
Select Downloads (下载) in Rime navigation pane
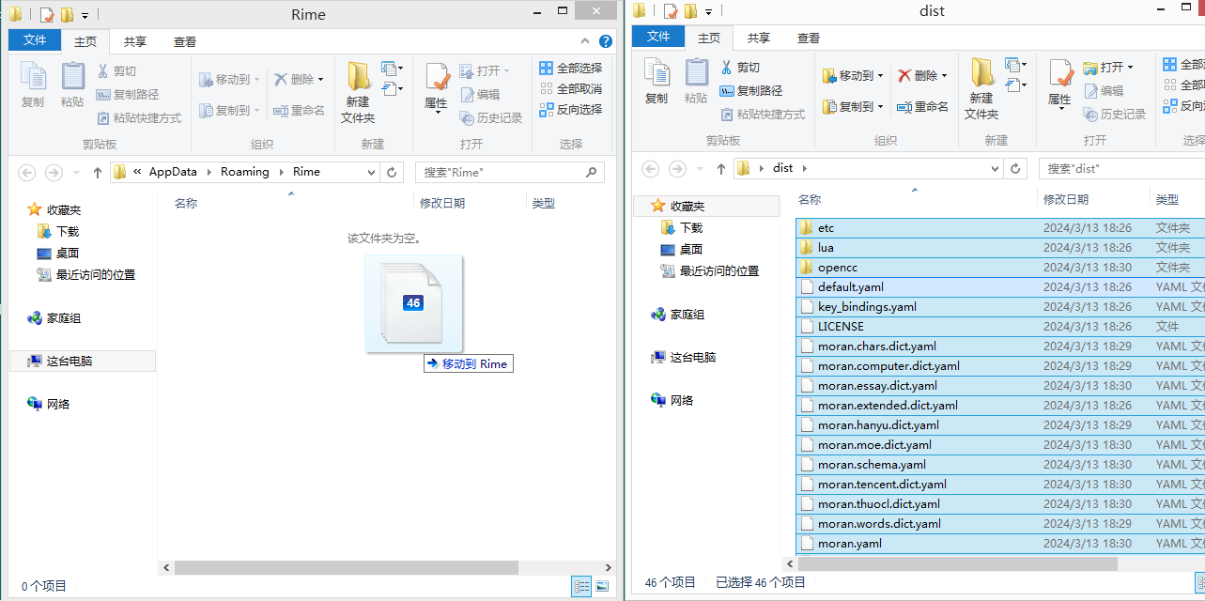68,231
